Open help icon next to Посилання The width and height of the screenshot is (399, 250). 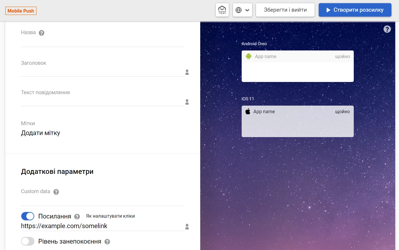(x=77, y=216)
